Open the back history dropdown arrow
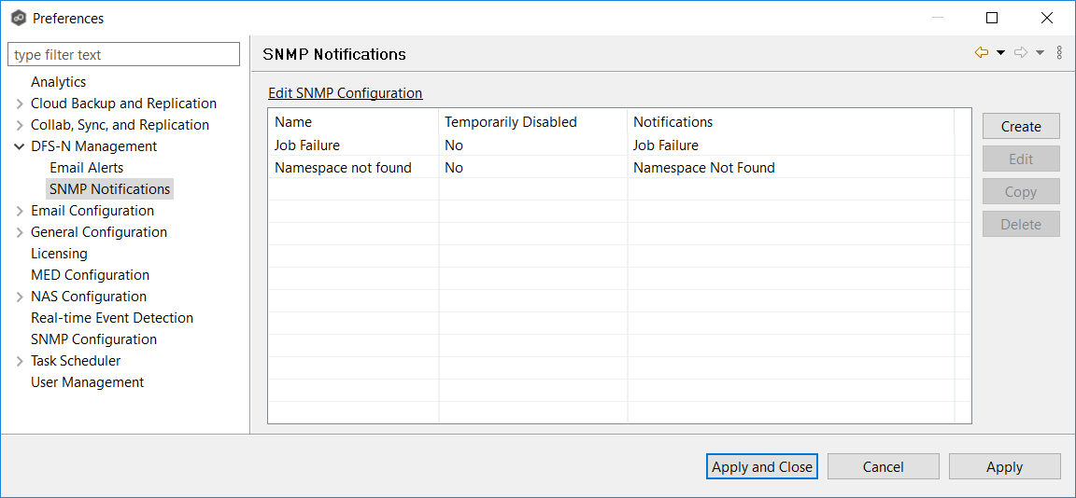 tap(1000, 53)
